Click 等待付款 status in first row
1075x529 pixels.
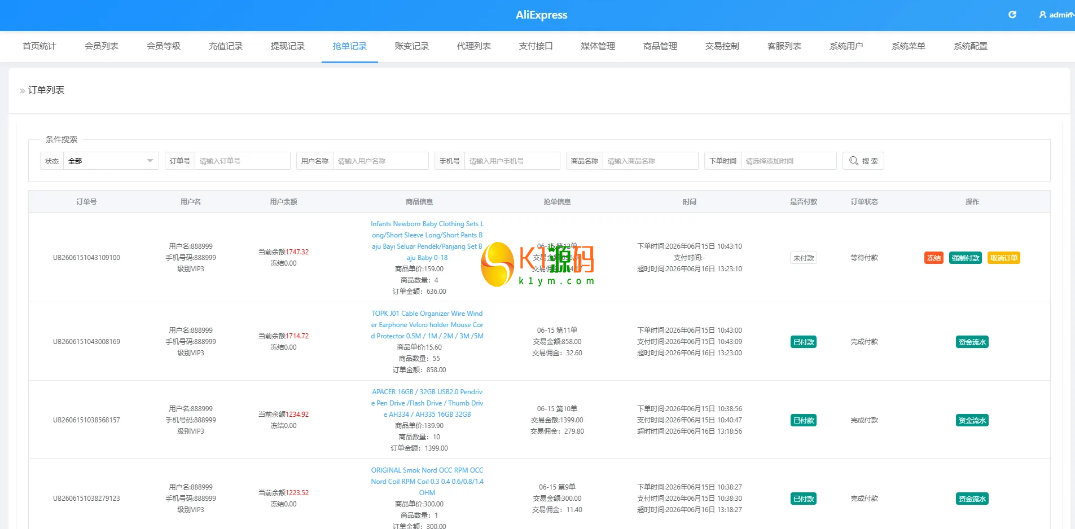click(x=864, y=258)
